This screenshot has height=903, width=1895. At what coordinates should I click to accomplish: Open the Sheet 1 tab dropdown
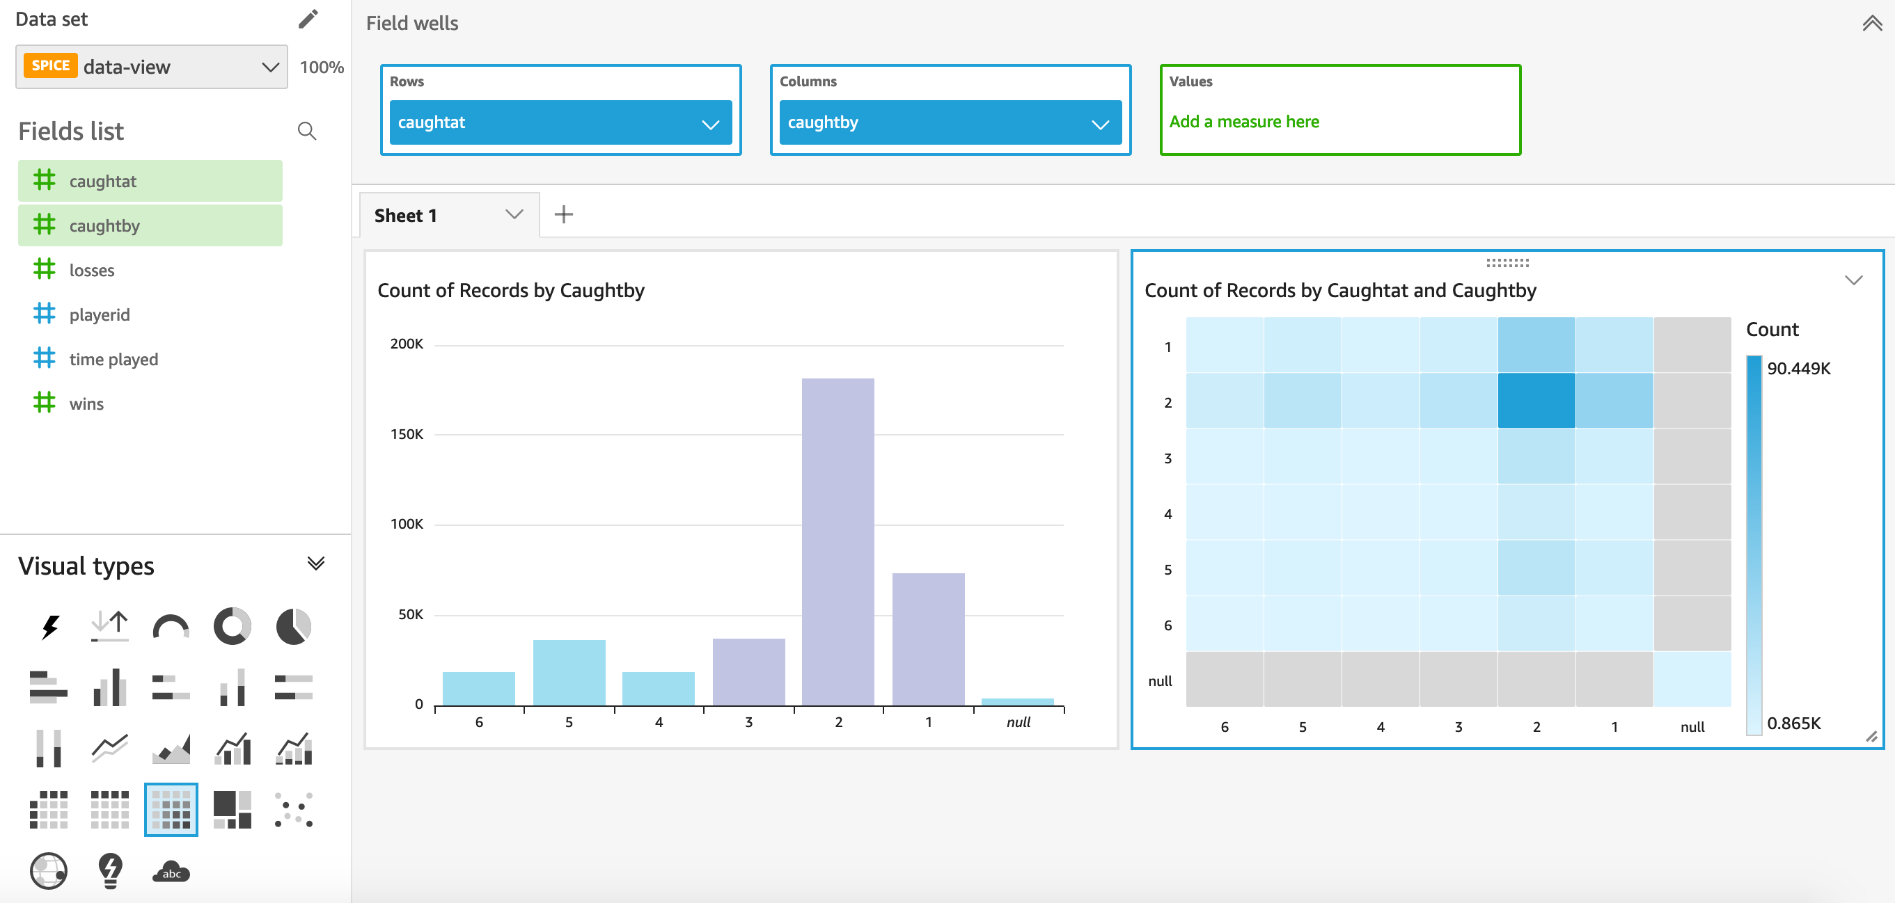514,214
